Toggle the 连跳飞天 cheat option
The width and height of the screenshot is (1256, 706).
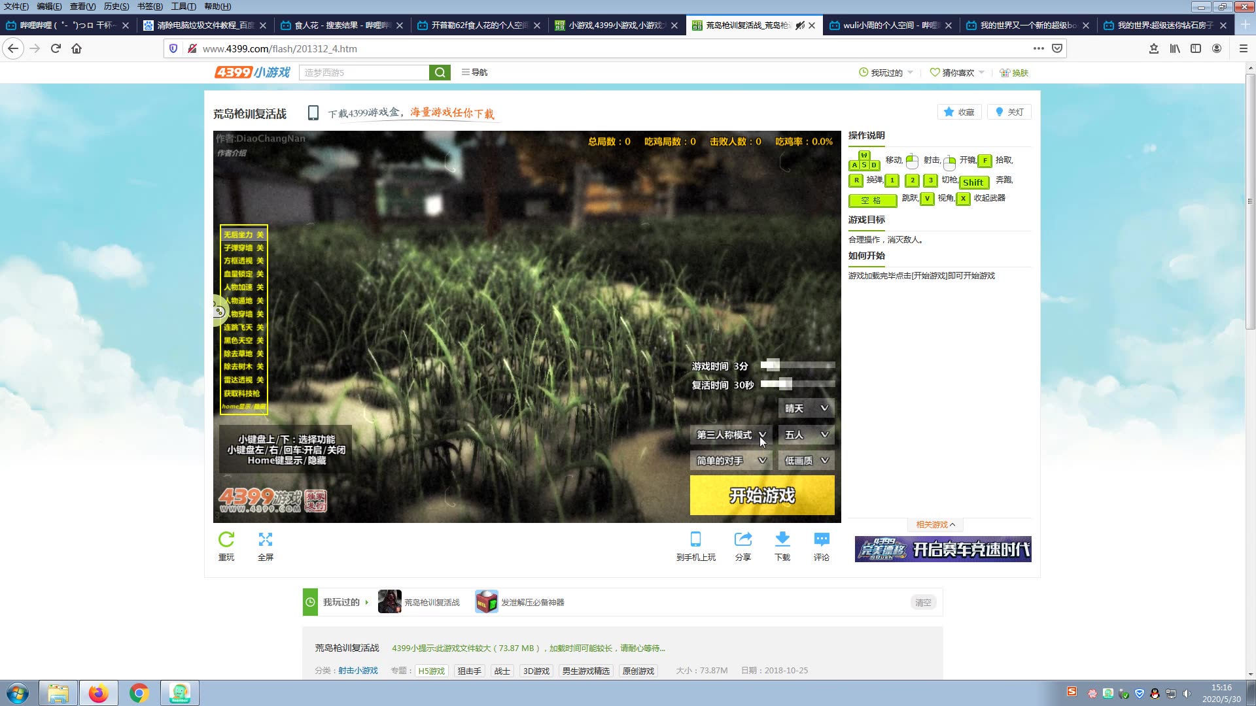(243, 328)
